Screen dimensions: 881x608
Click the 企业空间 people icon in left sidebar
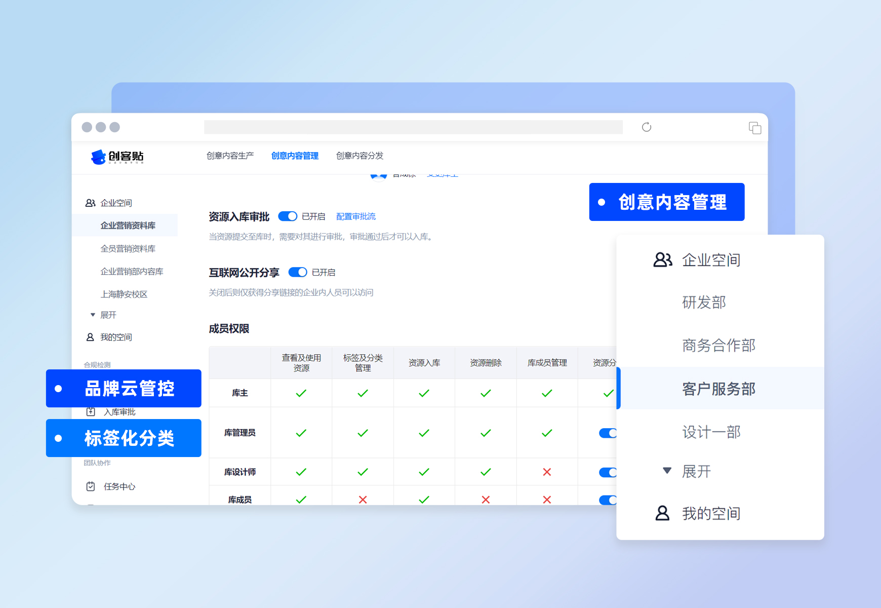point(90,203)
